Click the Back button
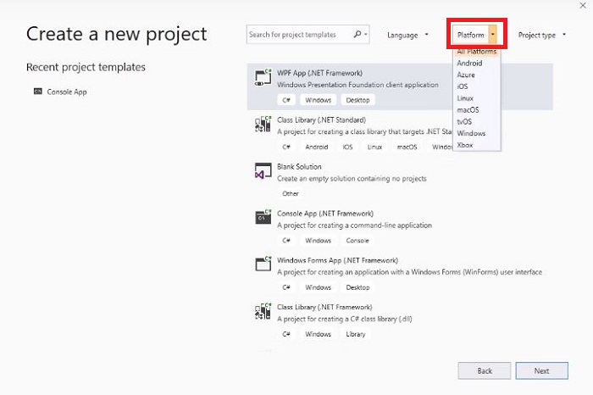Screen dimensions: 593x395 coord(485,370)
